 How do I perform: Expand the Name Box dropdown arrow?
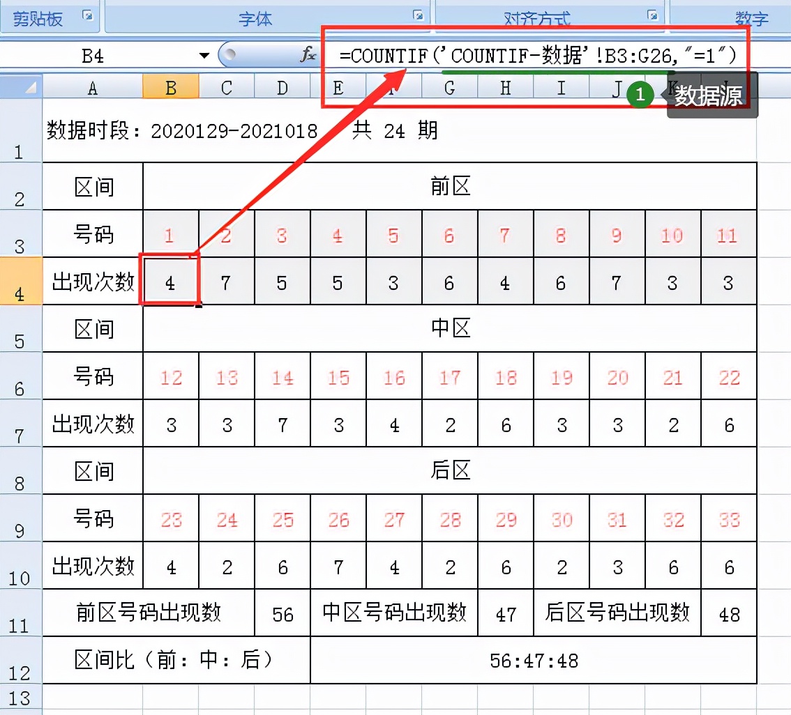pos(204,55)
